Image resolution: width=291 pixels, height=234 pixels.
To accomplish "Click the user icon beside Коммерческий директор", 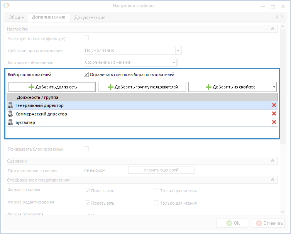I will point(10,114).
